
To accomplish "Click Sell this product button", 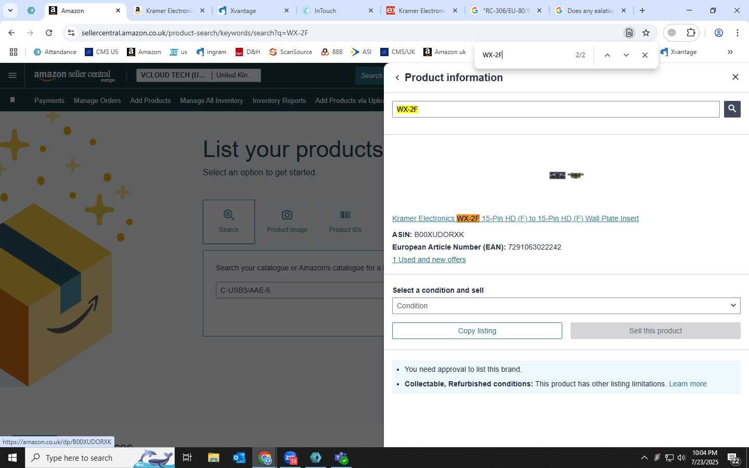I will click(x=655, y=331).
